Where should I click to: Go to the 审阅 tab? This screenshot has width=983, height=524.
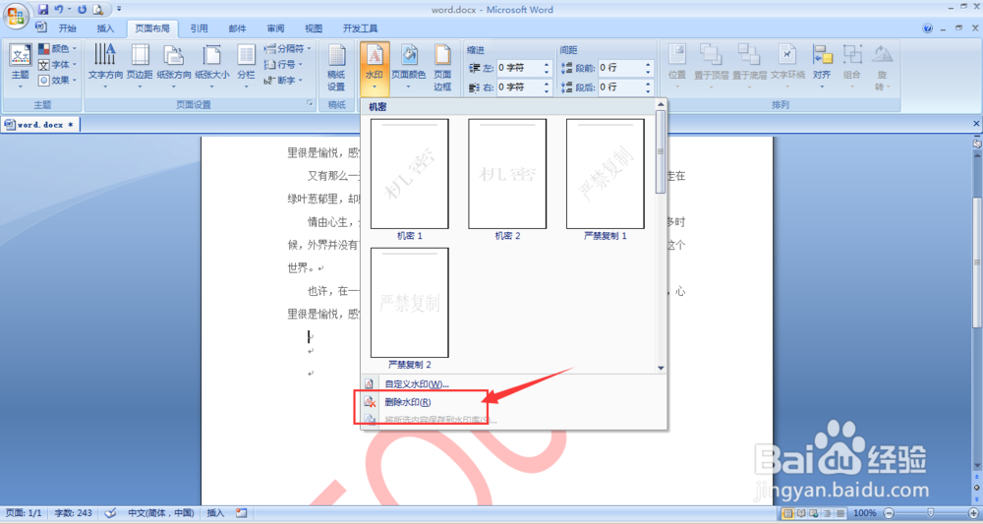coord(275,29)
